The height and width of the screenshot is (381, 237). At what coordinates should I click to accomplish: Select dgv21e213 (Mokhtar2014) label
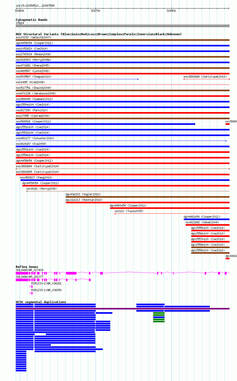click(x=84, y=200)
